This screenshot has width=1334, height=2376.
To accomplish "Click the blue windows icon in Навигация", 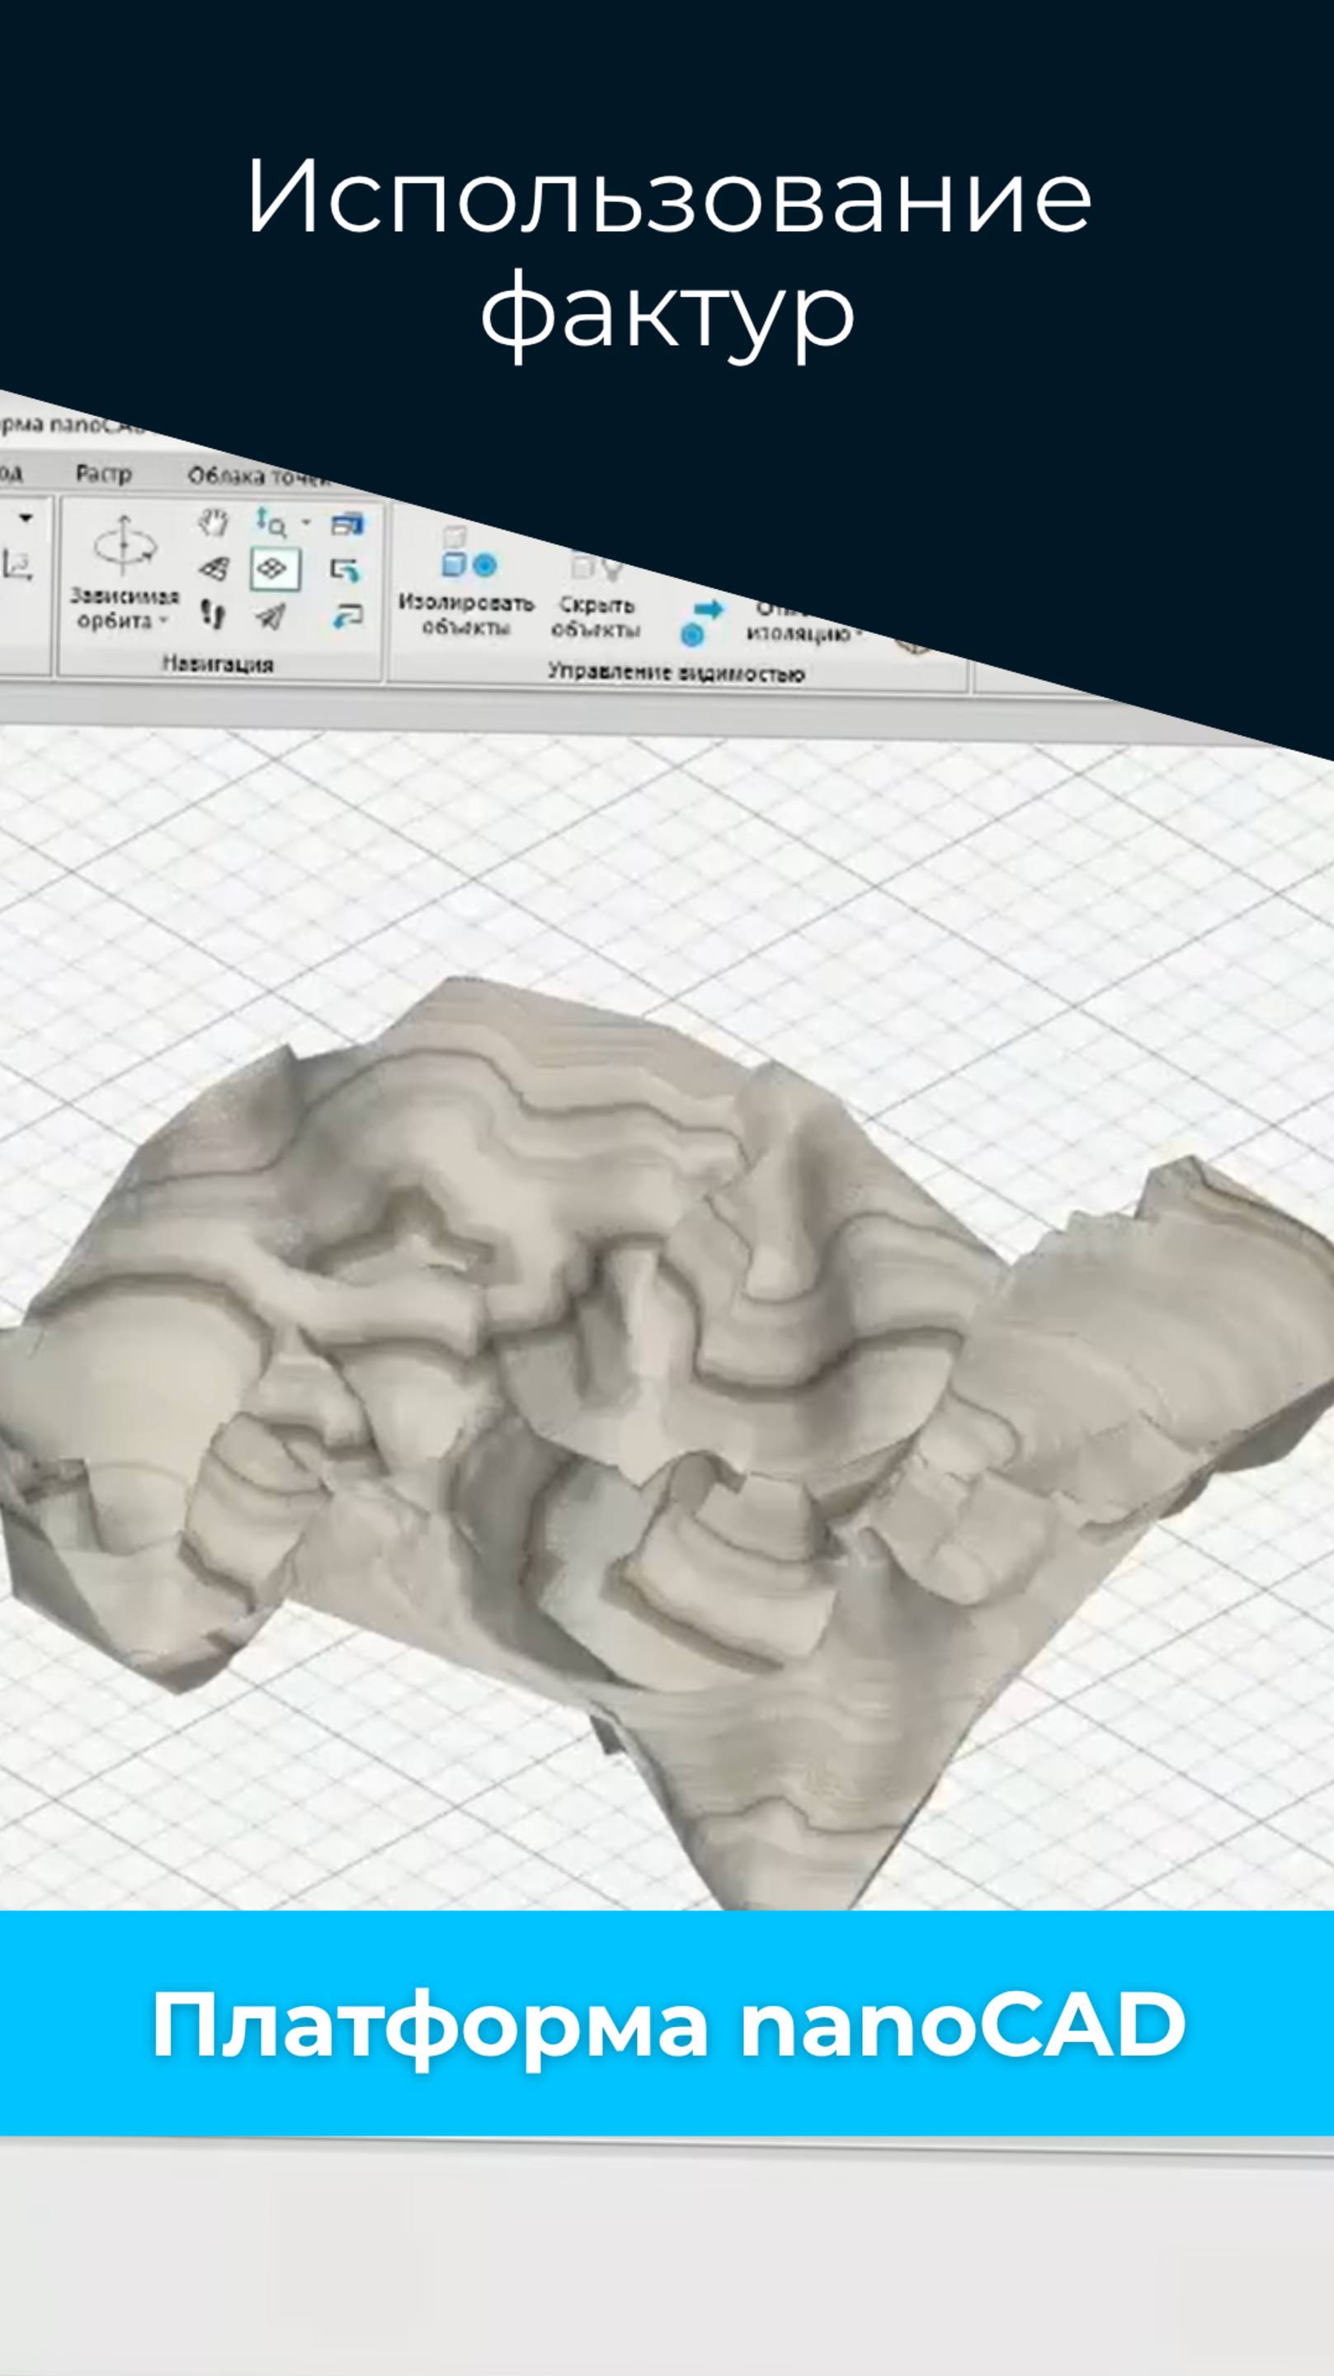I will 348,525.
